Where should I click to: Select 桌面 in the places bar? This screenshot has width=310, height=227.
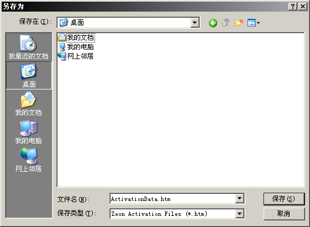point(29,76)
